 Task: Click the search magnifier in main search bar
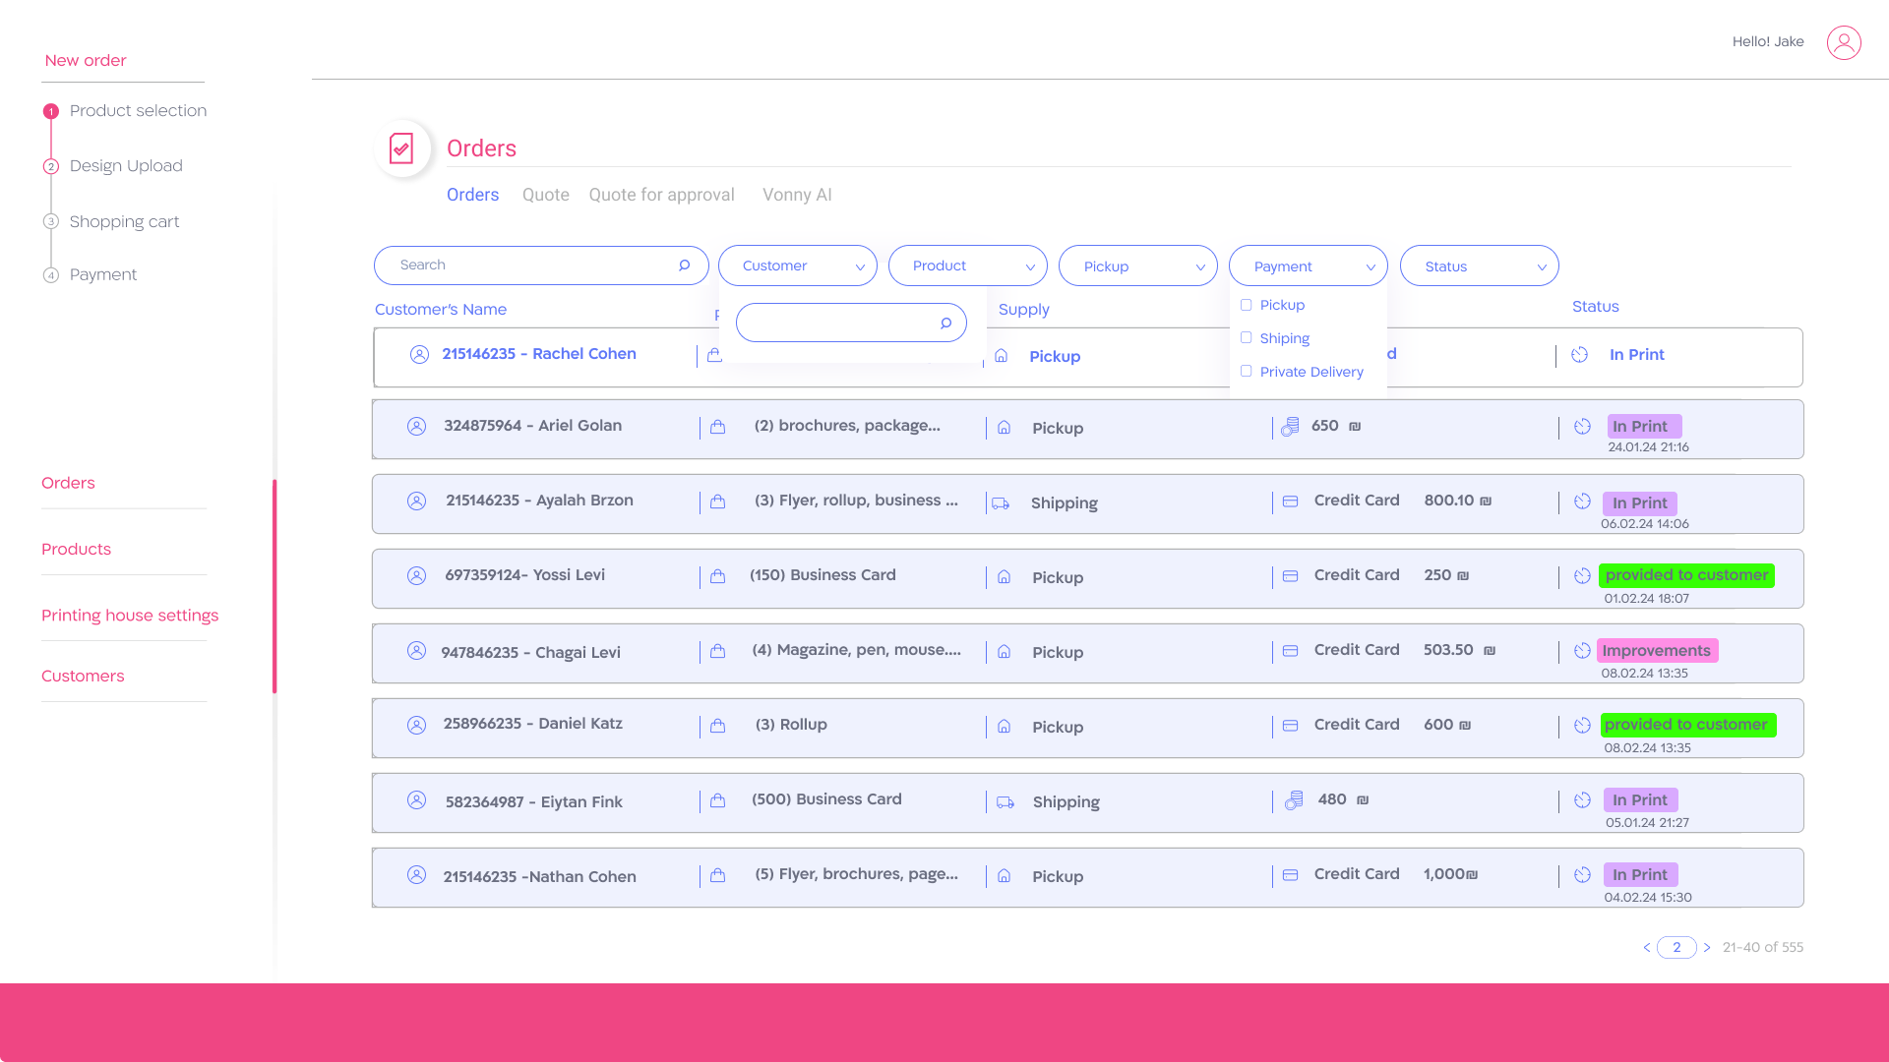tap(684, 265)
